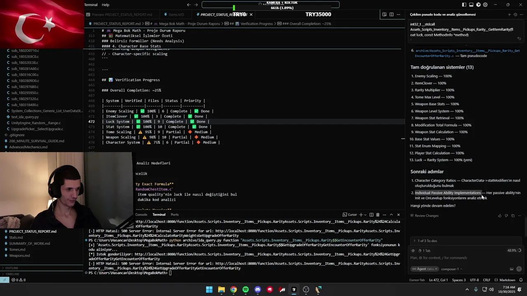Attach an image to chat
The height and width of the screenshot is (296, 527).
511,269
